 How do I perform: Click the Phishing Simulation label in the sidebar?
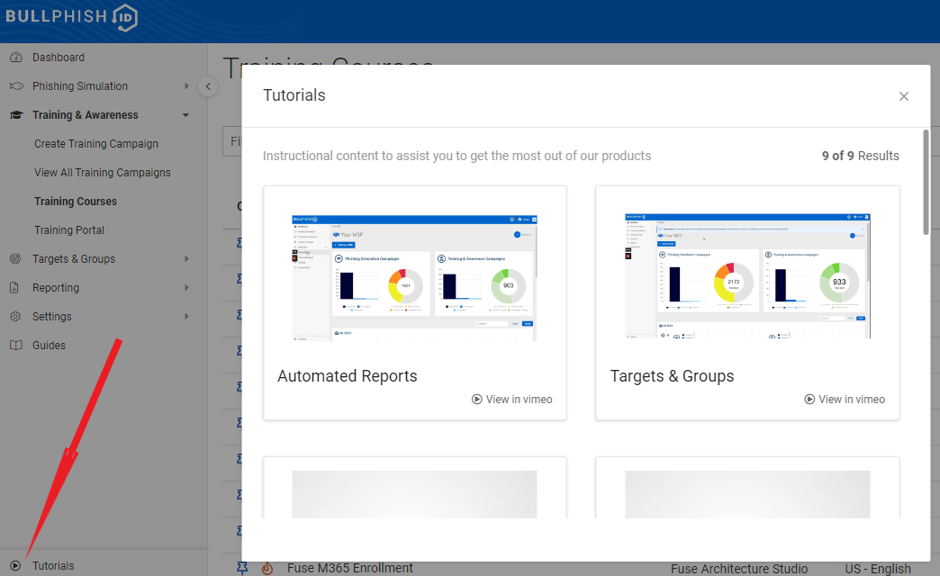[x=80, y=86]
